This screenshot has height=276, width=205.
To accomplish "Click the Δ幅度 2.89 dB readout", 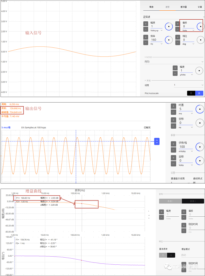I will point(49,205).
